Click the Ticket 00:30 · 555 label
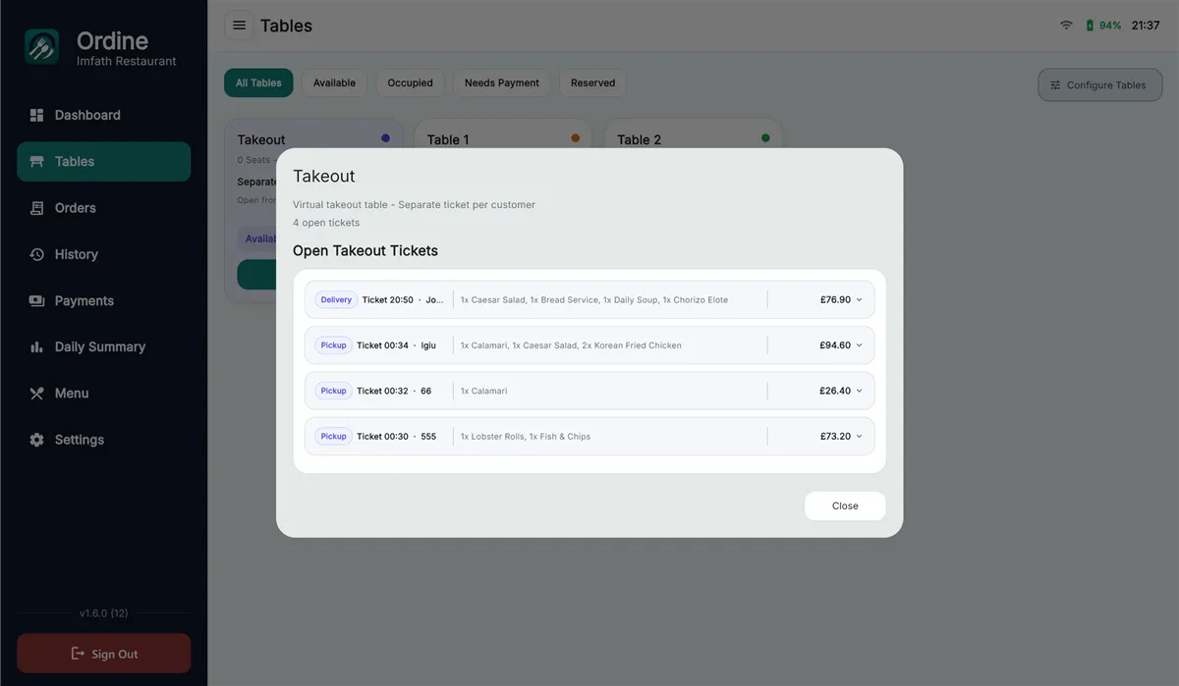Viewport: 1179px width, 686px height. (396, 437)
